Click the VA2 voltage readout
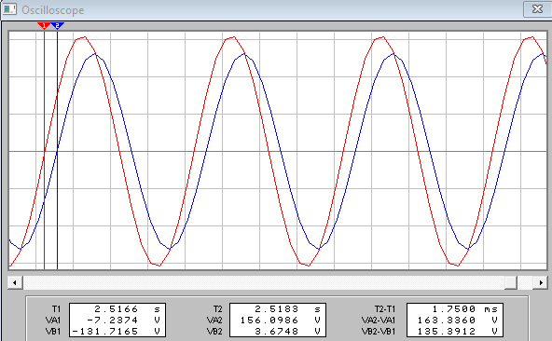 [x=278, y=321]
